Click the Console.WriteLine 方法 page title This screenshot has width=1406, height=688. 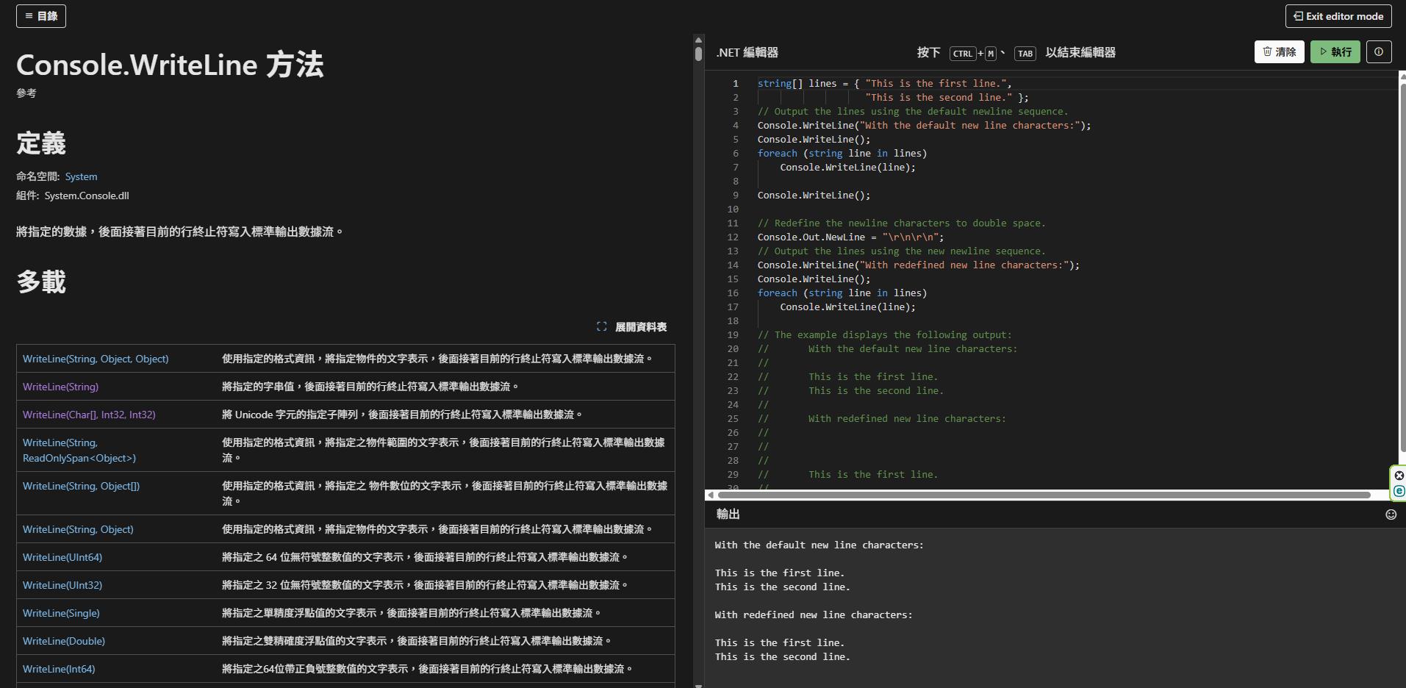click(170, 65)
